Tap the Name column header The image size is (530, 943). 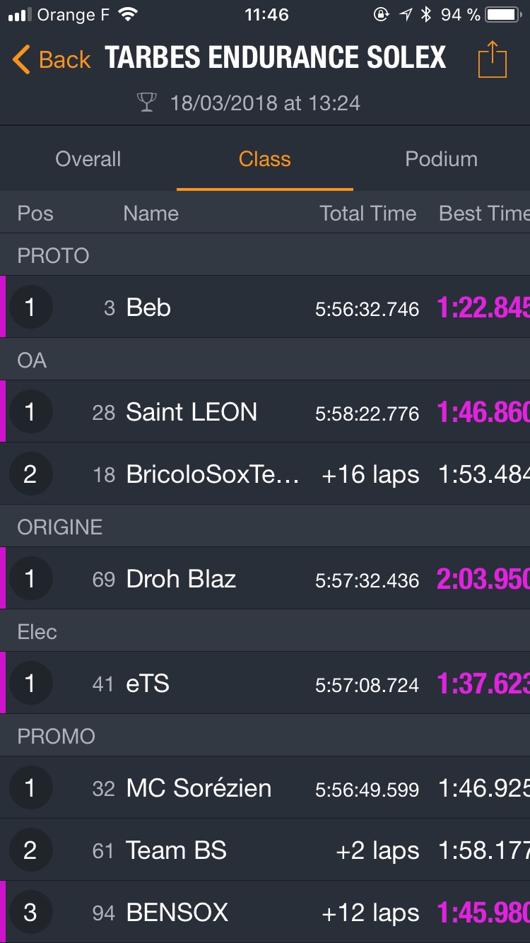[151, 213]
